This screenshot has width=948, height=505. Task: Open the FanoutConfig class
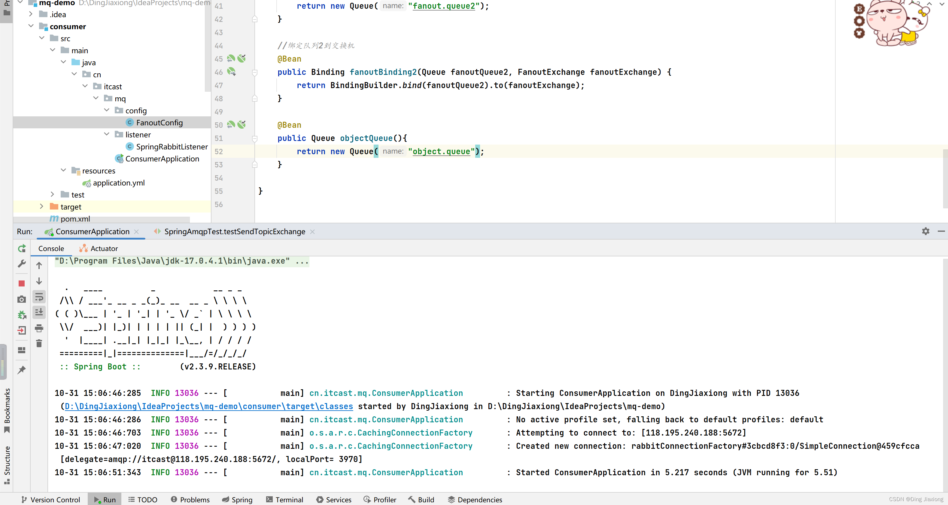tap(159, 122)
